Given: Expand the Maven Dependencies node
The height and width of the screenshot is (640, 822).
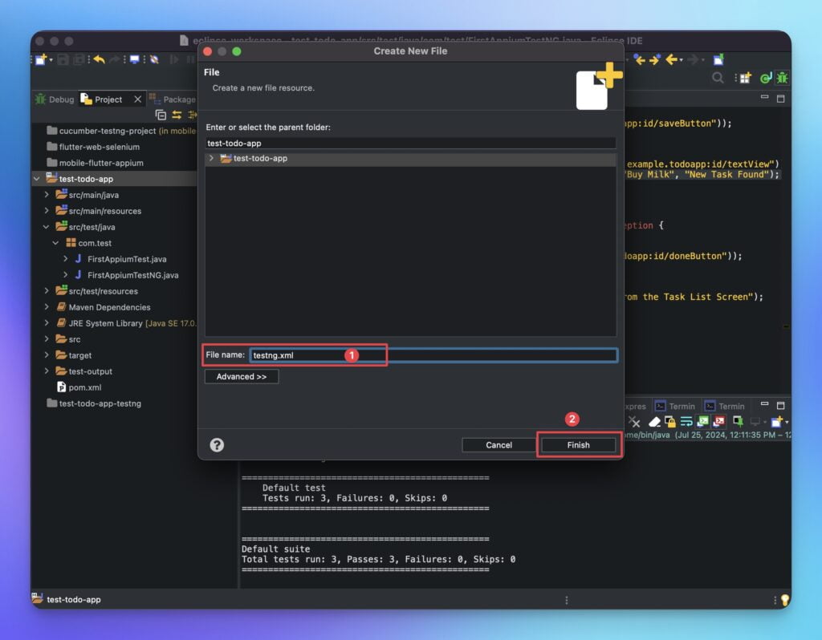Looking at the screenshot, I should tap(47, 307).
